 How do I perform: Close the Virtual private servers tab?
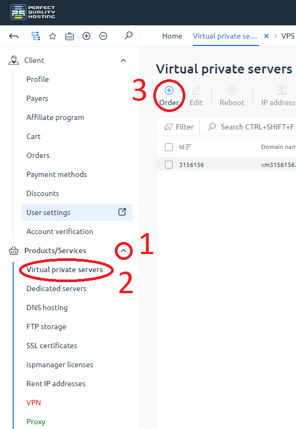pyautogui.click(x=267, y=36)
